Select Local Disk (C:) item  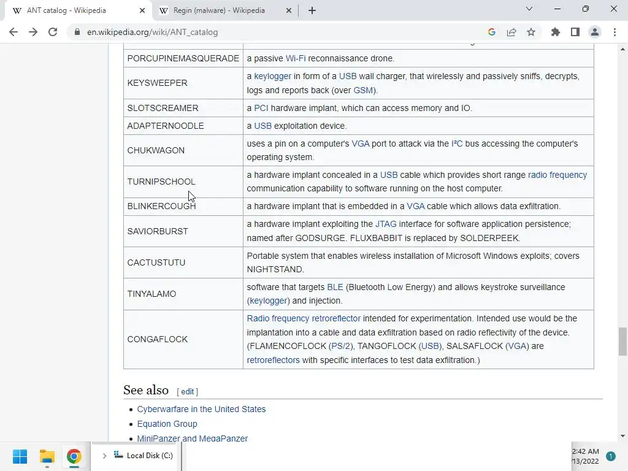[144, 456]
